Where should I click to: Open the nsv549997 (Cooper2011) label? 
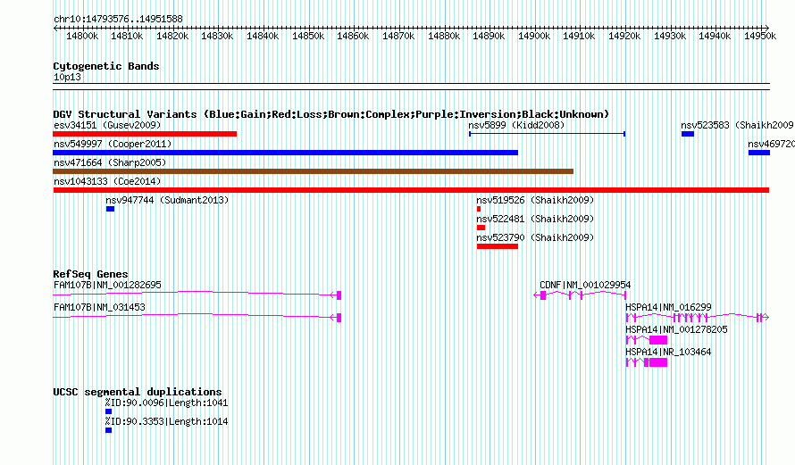[113, 144]
